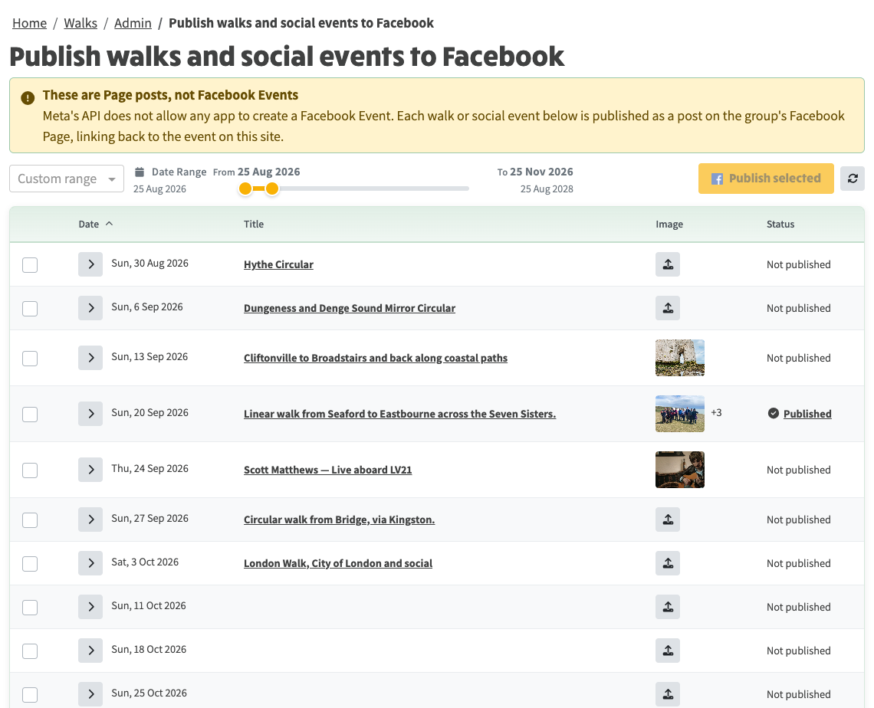This screenshot has width=874, height=708.
Task: Click upload icon for Circular walk from Bridge
Action: coord(667,520)
